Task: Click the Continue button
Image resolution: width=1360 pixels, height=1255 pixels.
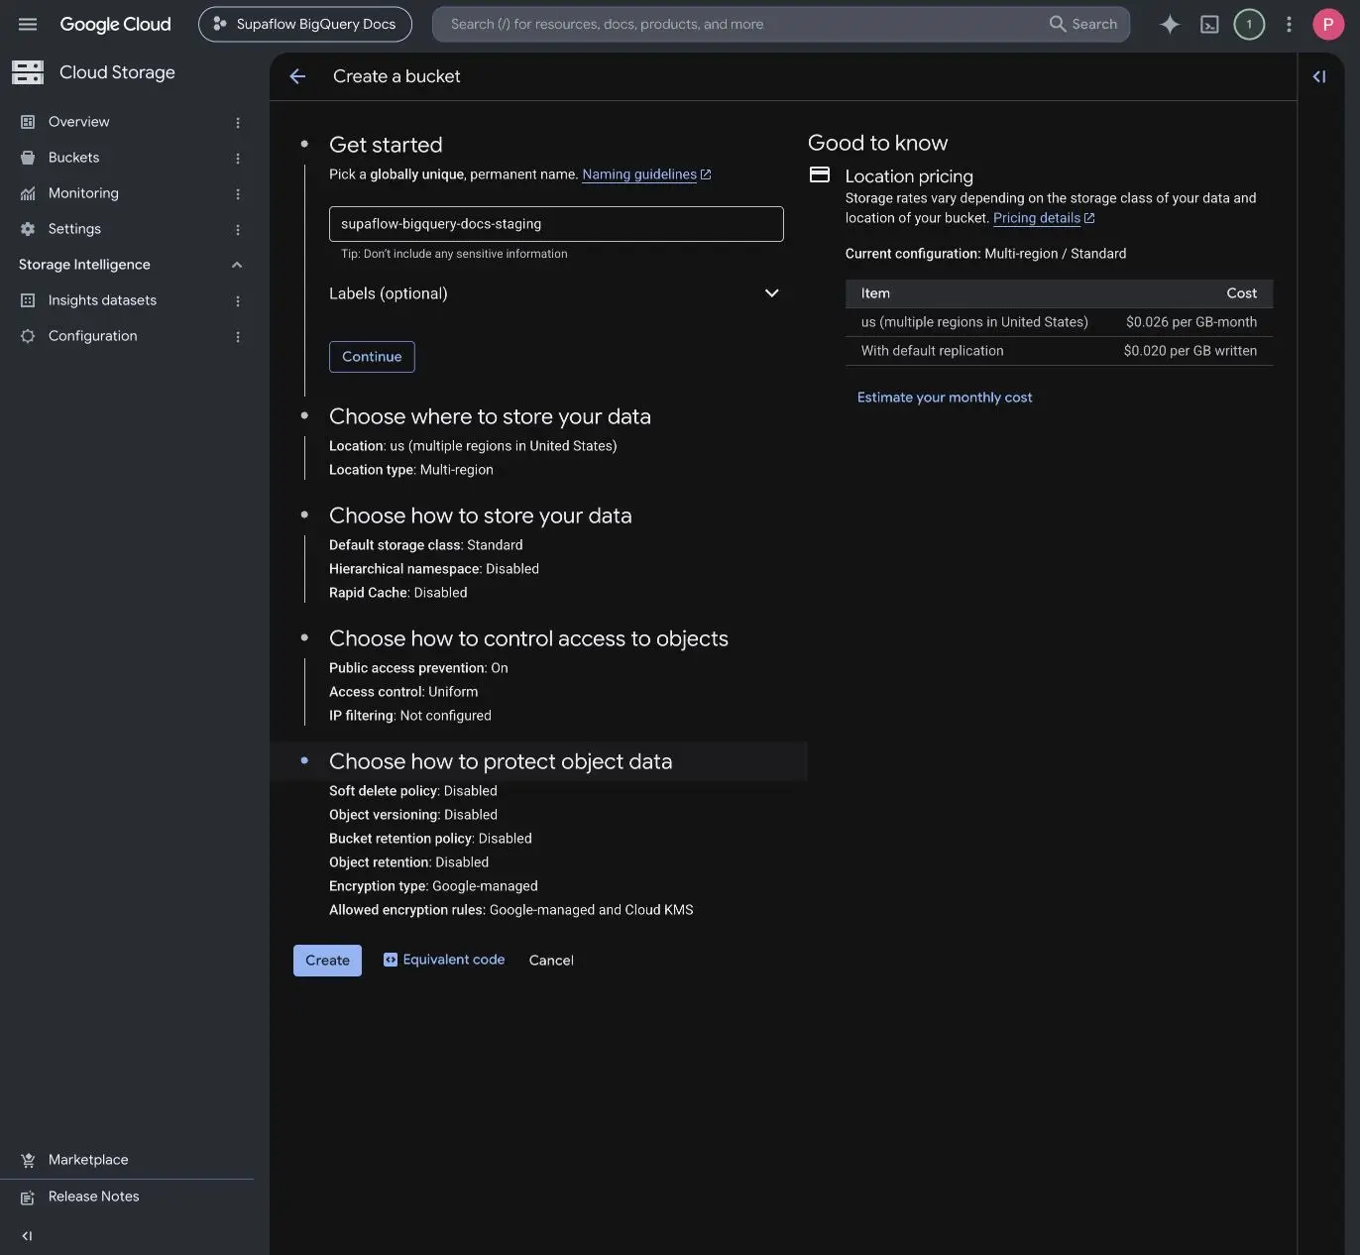Action: pos(372,357)
